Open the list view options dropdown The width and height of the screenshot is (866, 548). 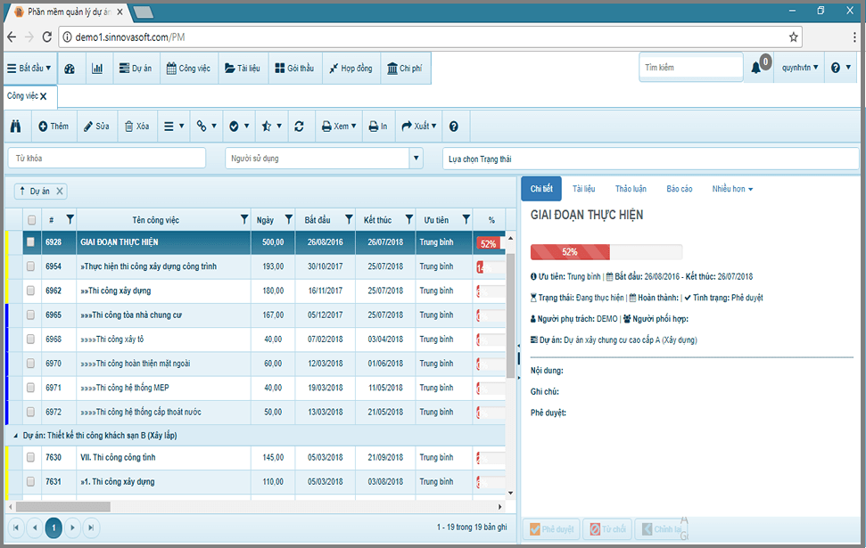click(174, 127)
